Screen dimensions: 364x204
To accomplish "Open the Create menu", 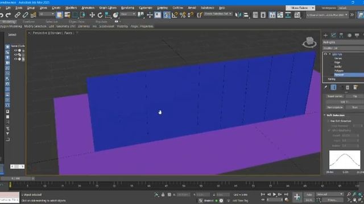I will [x=56, y=8].
